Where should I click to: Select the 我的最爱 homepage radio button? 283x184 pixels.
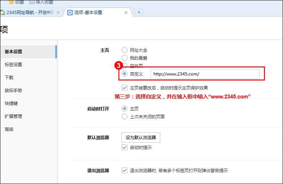(x=124, y=58)
